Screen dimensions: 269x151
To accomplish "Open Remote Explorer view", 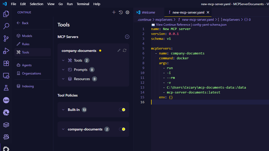I will pyautogui.click(x=6, y=75).
